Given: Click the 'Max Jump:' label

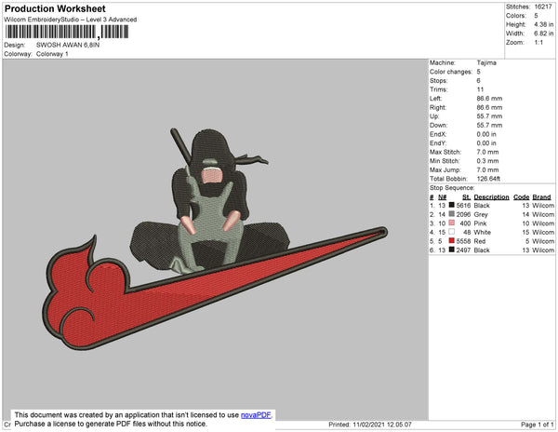Looking at the screenshot, I should click(x=445, y=169).
